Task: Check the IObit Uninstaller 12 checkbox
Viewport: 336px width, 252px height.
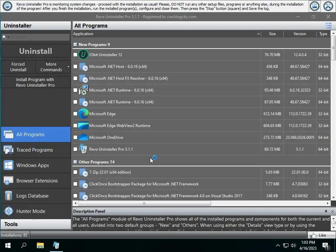Action: pos(75,55)
